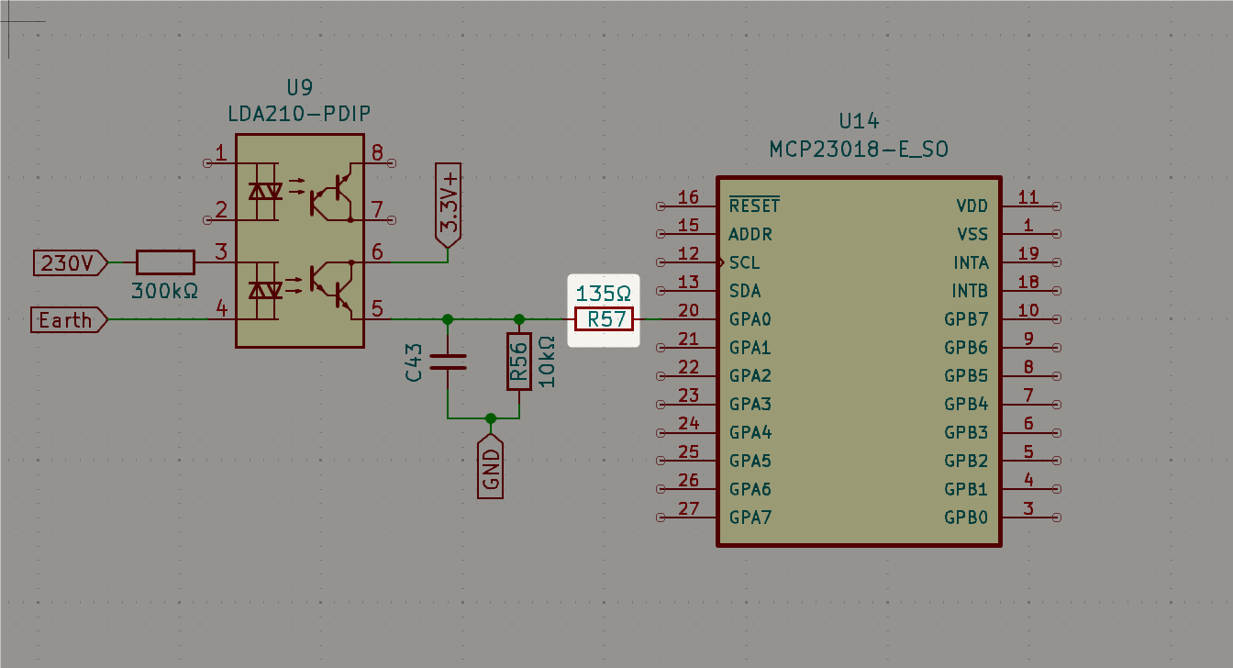Select the lower phototransistor in U9

(332, 291)
